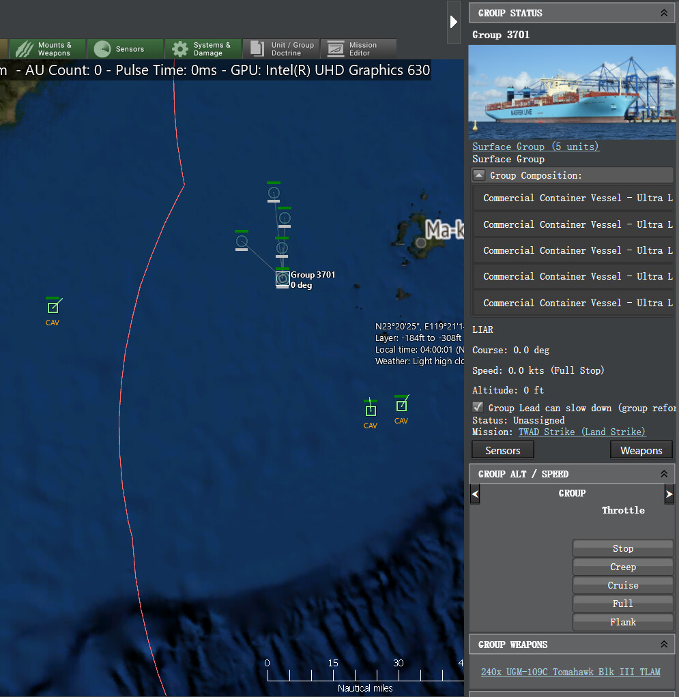Click the Group 3701 map label
The image size is (679, 697).
point(313,275)
